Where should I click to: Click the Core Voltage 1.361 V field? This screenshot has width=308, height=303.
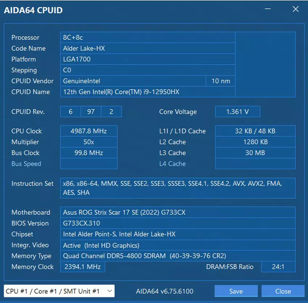(x=237, y=112)
